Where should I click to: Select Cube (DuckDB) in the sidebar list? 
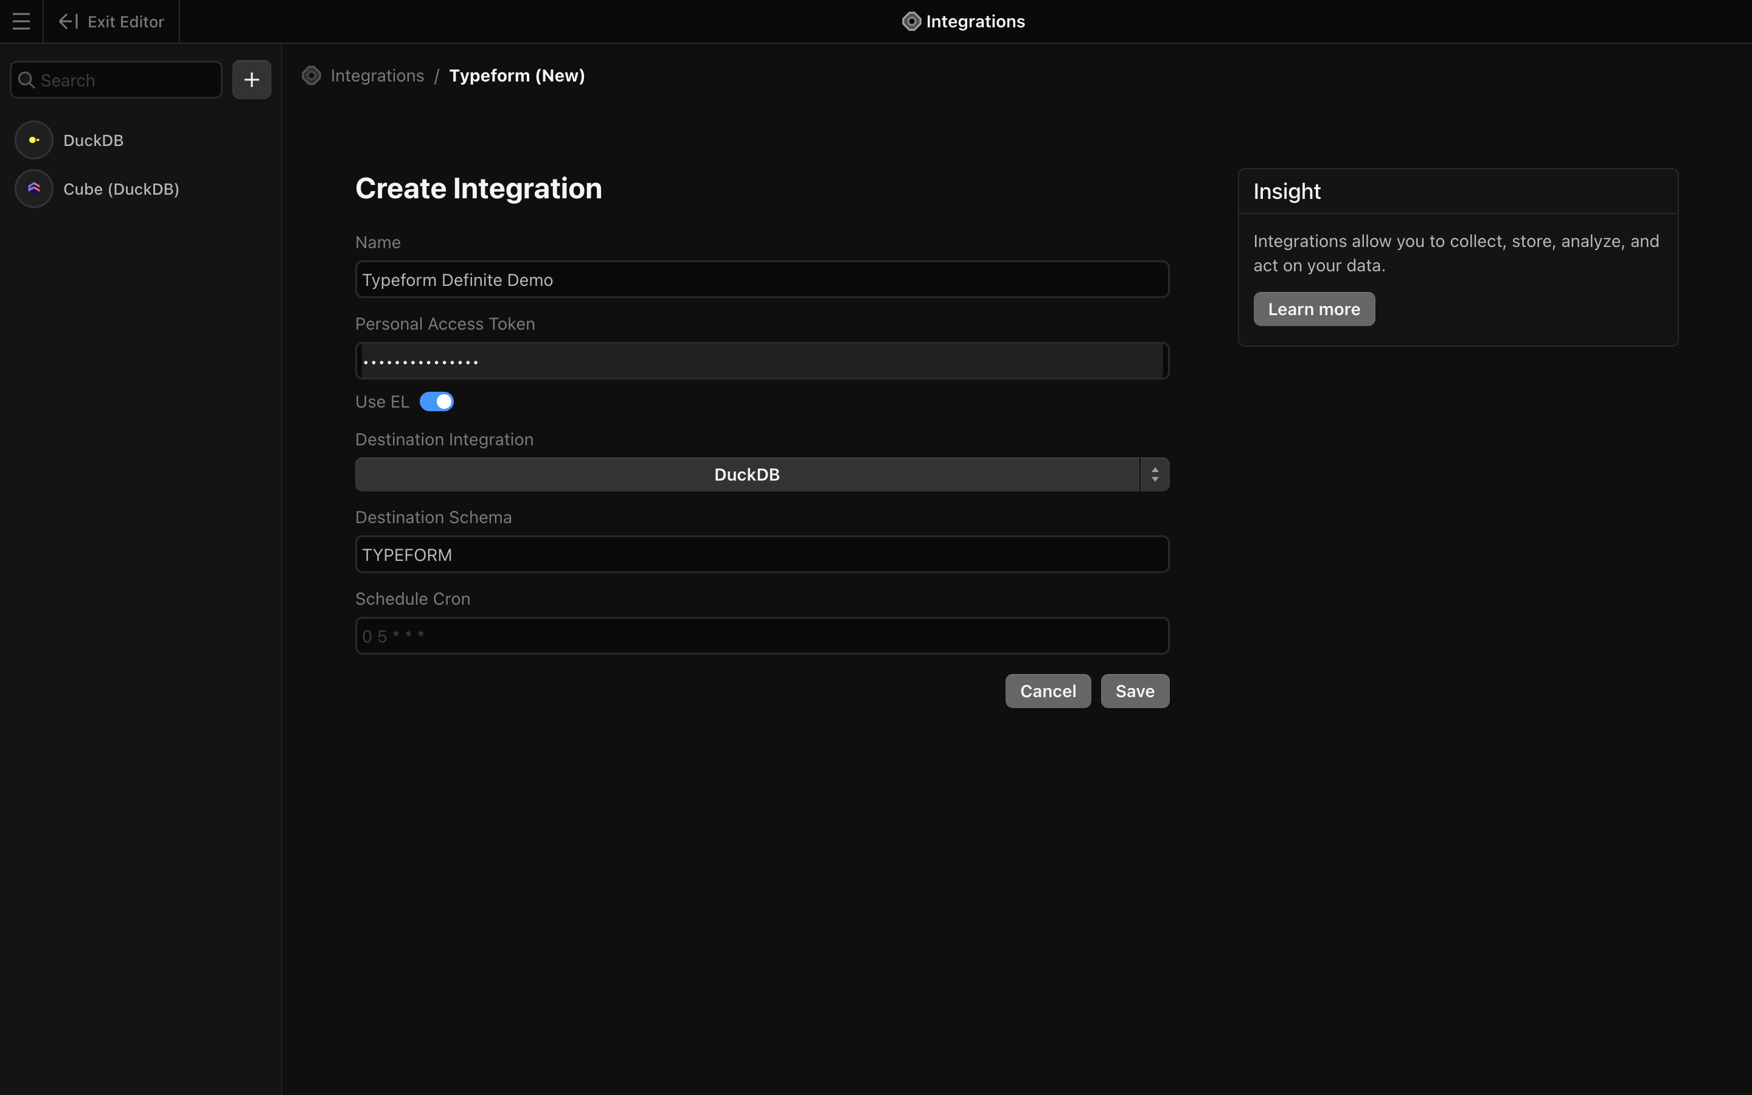121,189
